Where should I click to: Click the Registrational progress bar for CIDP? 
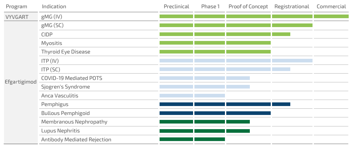[x=281, y=34]
